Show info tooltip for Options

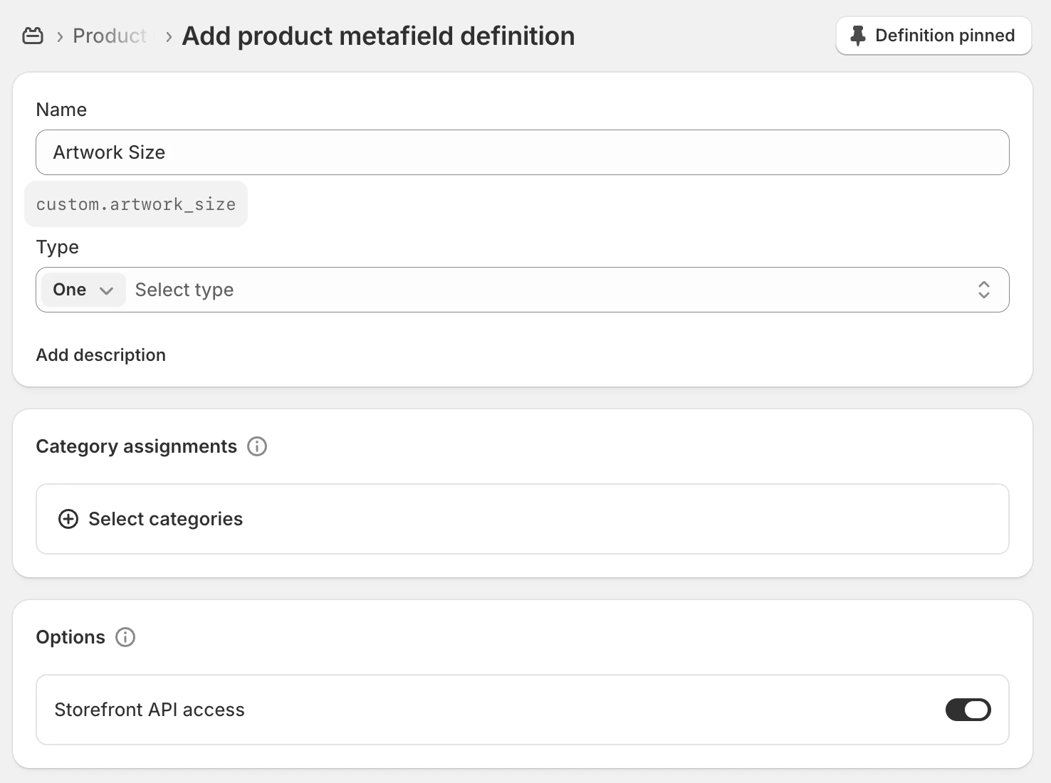click(x=125, y=637)
